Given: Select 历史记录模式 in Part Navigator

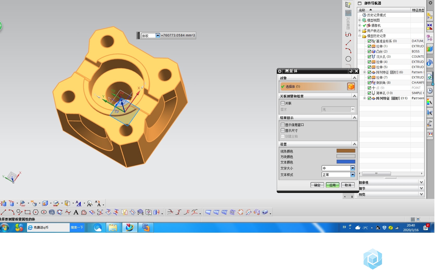Looking at the screenshot, I should tap(376, 15).
